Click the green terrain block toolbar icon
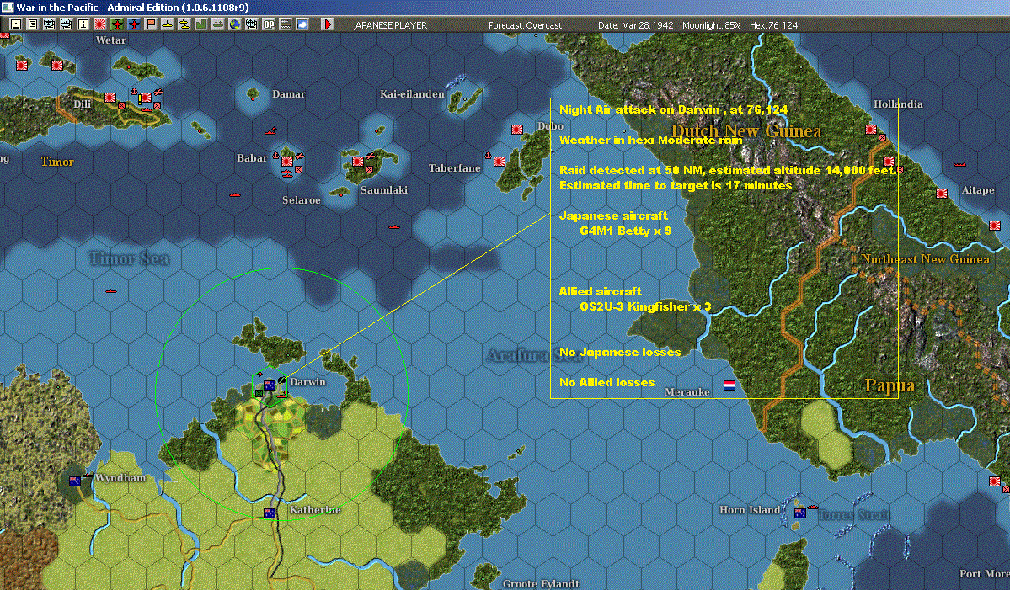The width and height of the screenshot is (1010, 590). (x=201, y=24)
